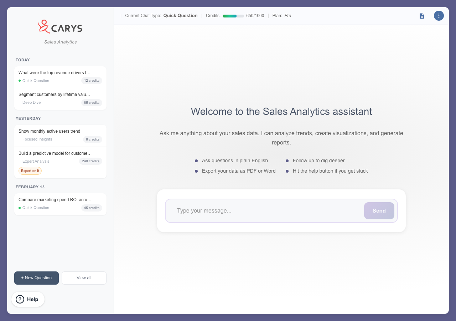Click the 240 credits badge
456x321 pixels.
90,161
